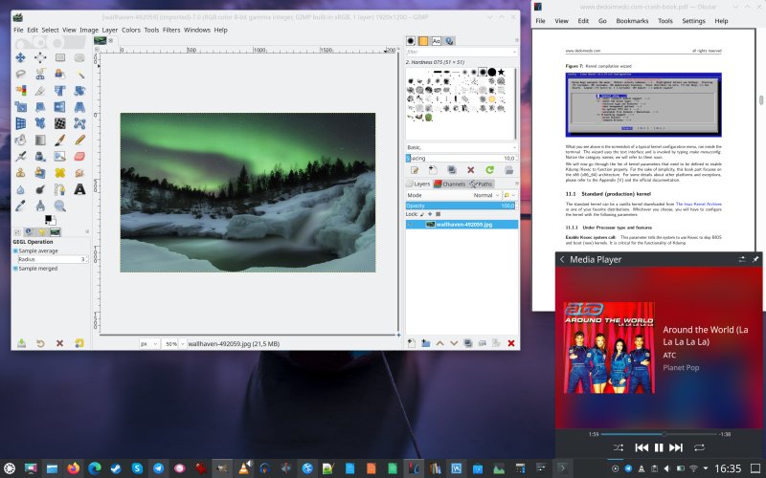Expand the Basic brush preset dropdown
Image resolution: width=766 pixels, height=478 pixels.
click(x=512, y=147)
